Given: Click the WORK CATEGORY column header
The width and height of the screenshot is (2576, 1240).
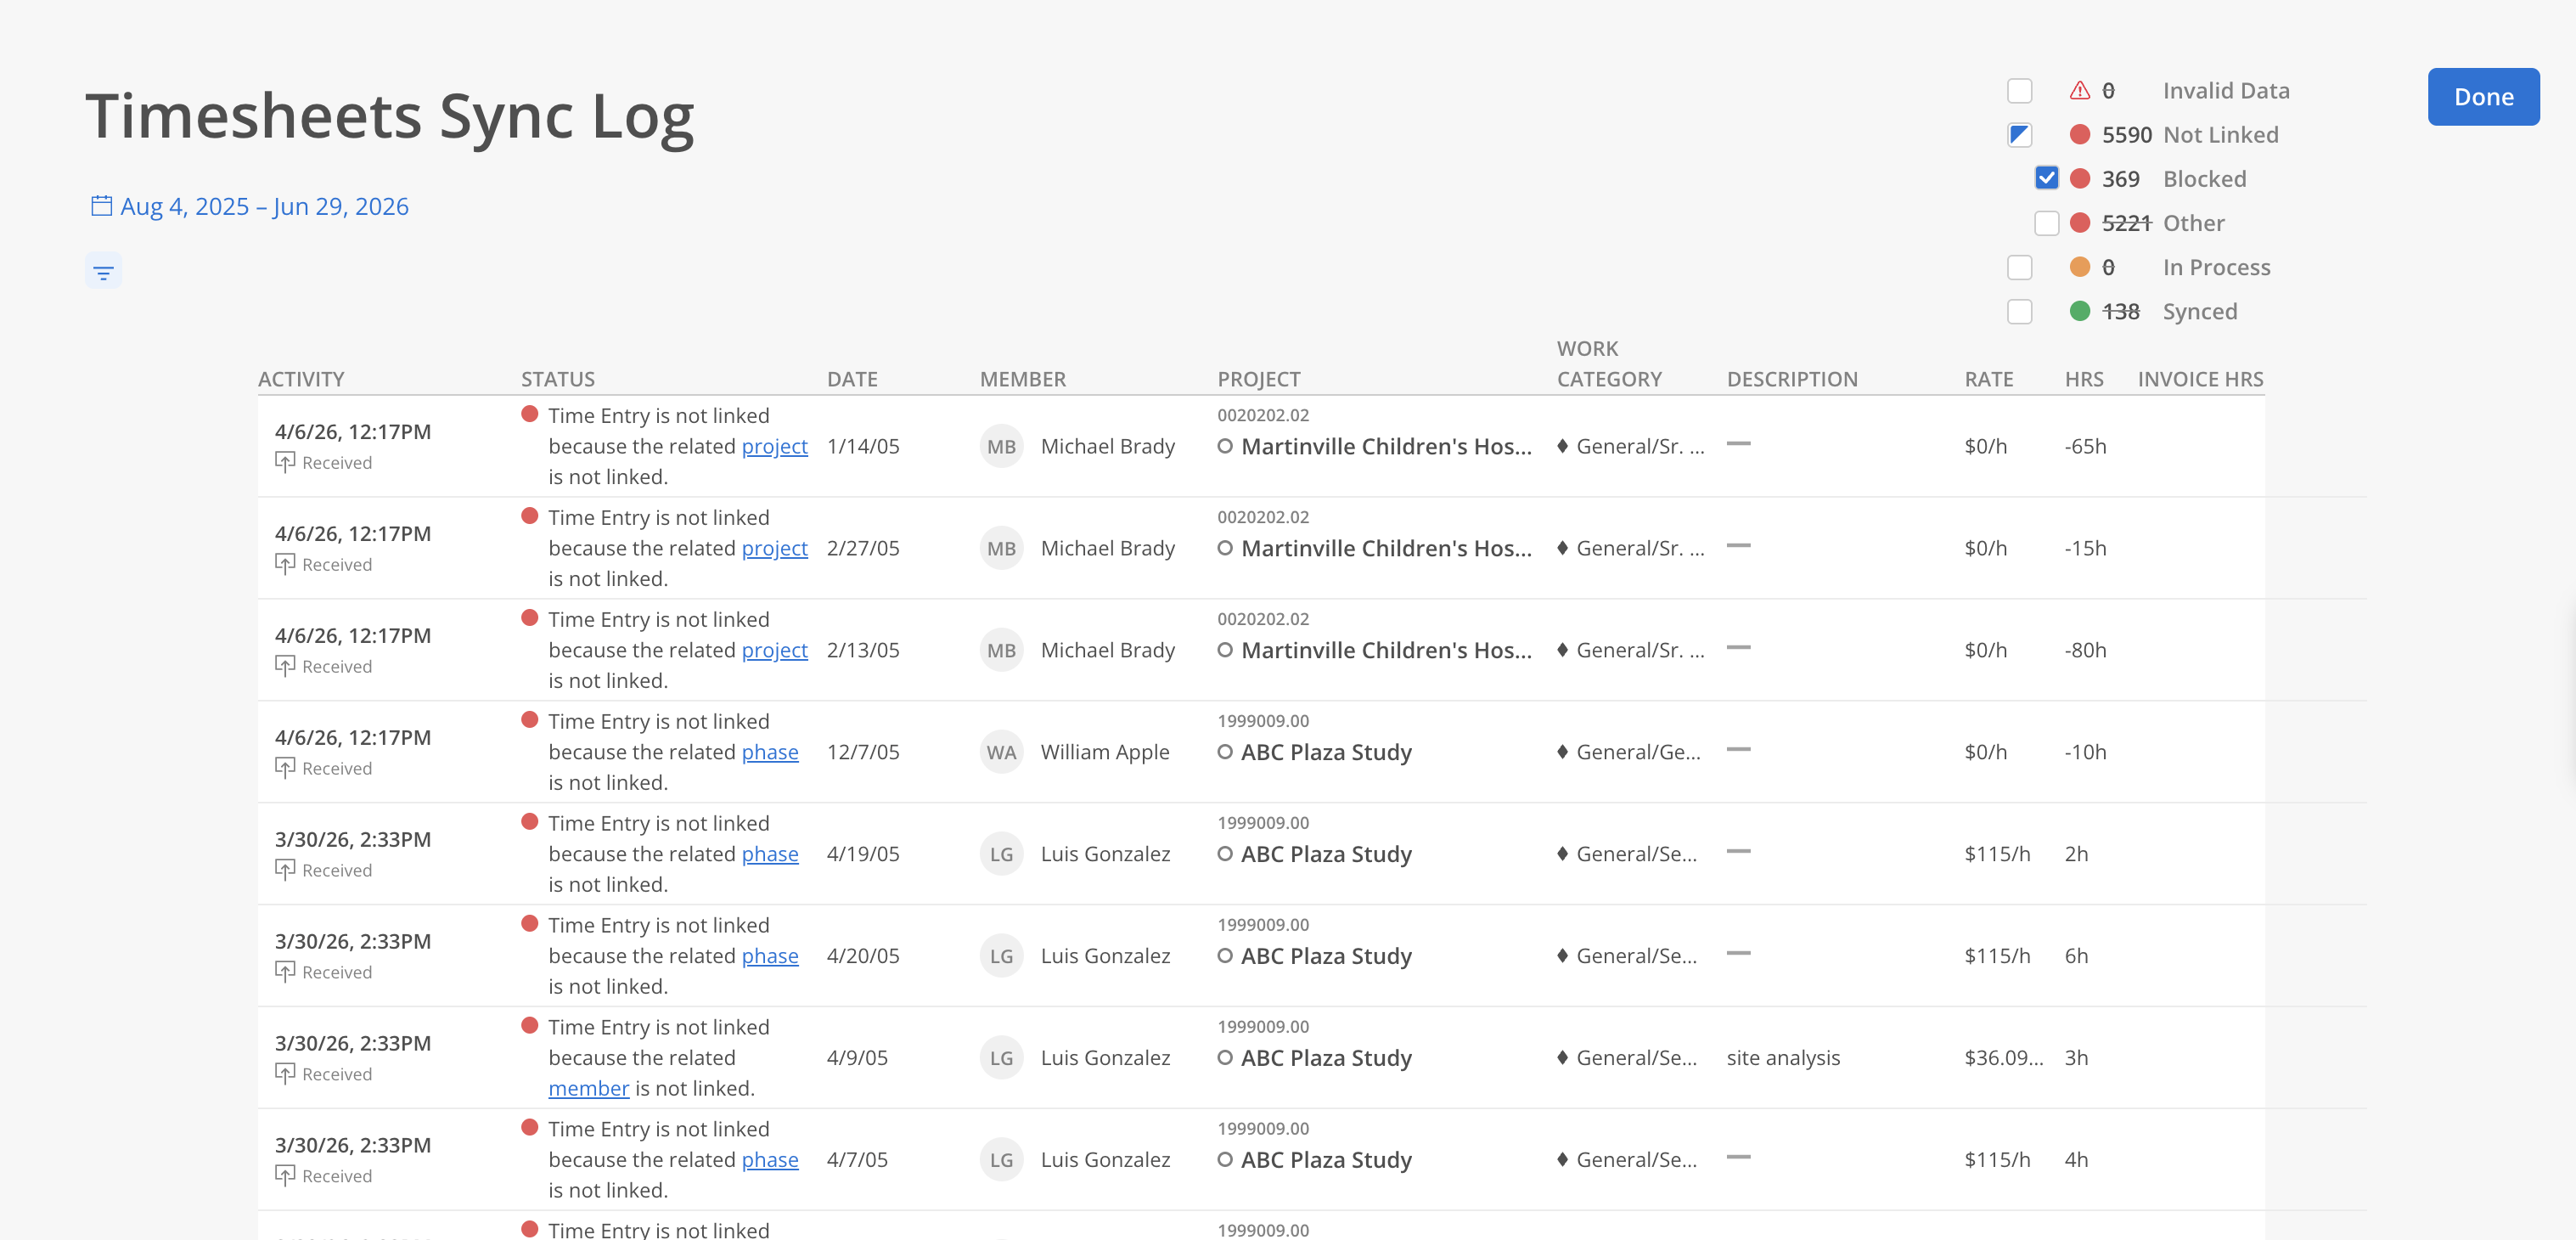Looking at the screenshot, I should (x=1609, y=364).
